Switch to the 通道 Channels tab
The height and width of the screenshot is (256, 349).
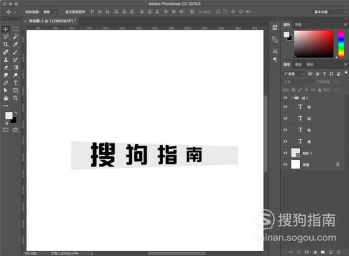pyautogui.click(x=298, y=65)
